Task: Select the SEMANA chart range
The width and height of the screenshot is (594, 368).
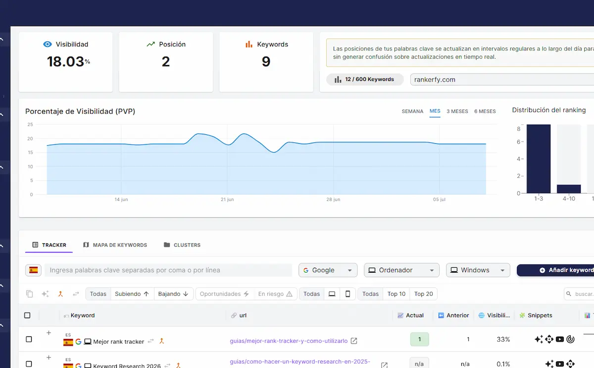Action: pyautogui.click(x=412, y=112)
